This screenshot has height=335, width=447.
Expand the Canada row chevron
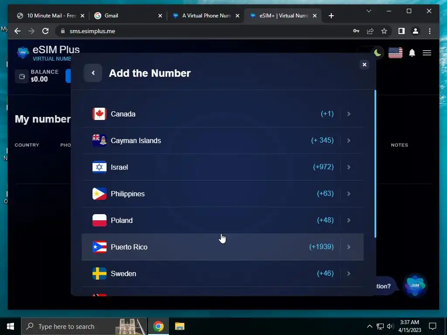[x=349, y=114]
